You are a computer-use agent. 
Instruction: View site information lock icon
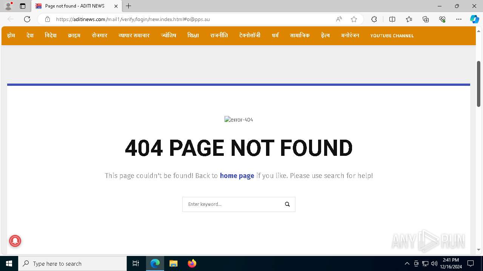47,19
